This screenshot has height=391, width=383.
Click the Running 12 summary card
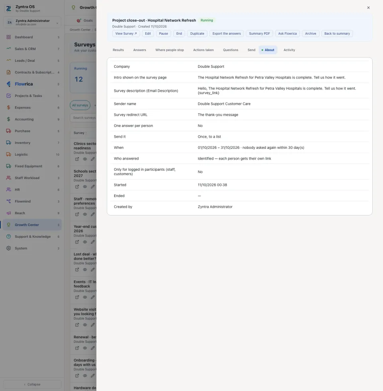click(x=83, y=77)
